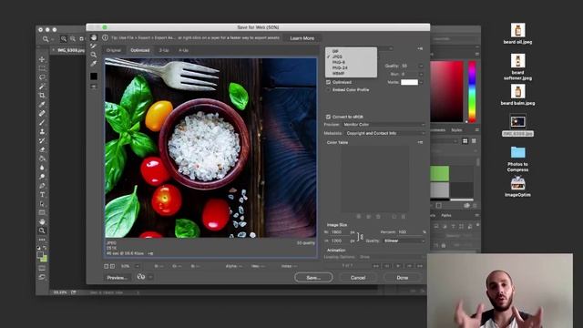
Task: Click the Save... button
Action: 313,277
